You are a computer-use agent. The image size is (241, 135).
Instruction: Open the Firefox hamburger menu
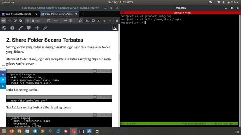(x=117, y=21)
